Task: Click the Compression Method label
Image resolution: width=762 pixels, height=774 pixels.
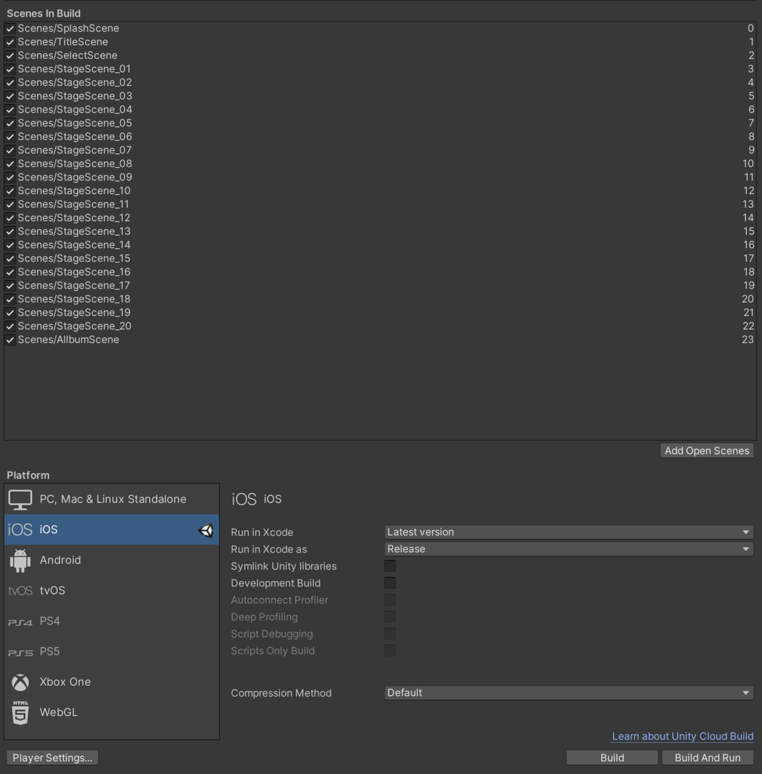Action: click(281, 693)
